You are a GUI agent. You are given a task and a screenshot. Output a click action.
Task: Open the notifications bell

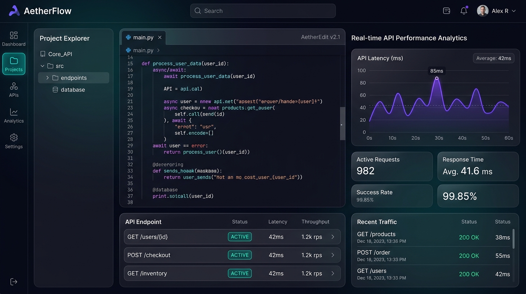(464, 11)
